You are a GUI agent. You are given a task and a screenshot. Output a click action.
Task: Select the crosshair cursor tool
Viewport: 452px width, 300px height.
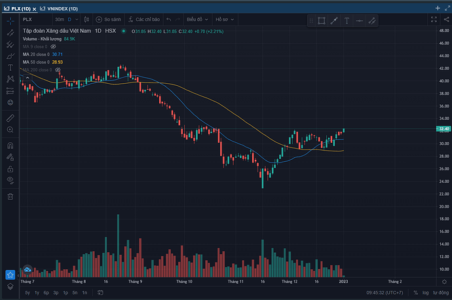tap(10, 21)
